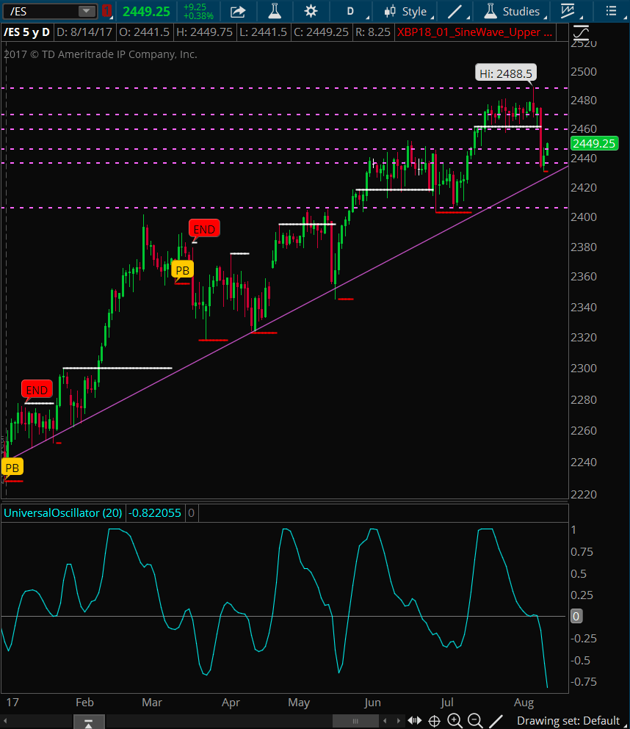
Task: Toggle the price axis scale icon
Action: 581,32
